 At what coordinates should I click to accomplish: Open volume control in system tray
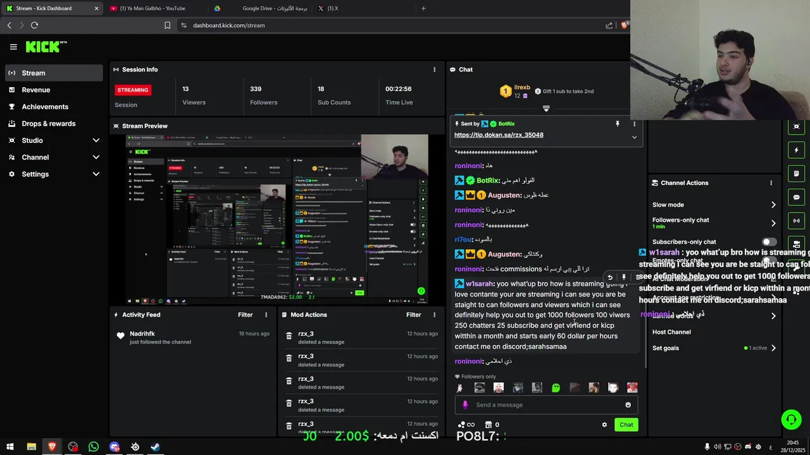coord(718,447)
